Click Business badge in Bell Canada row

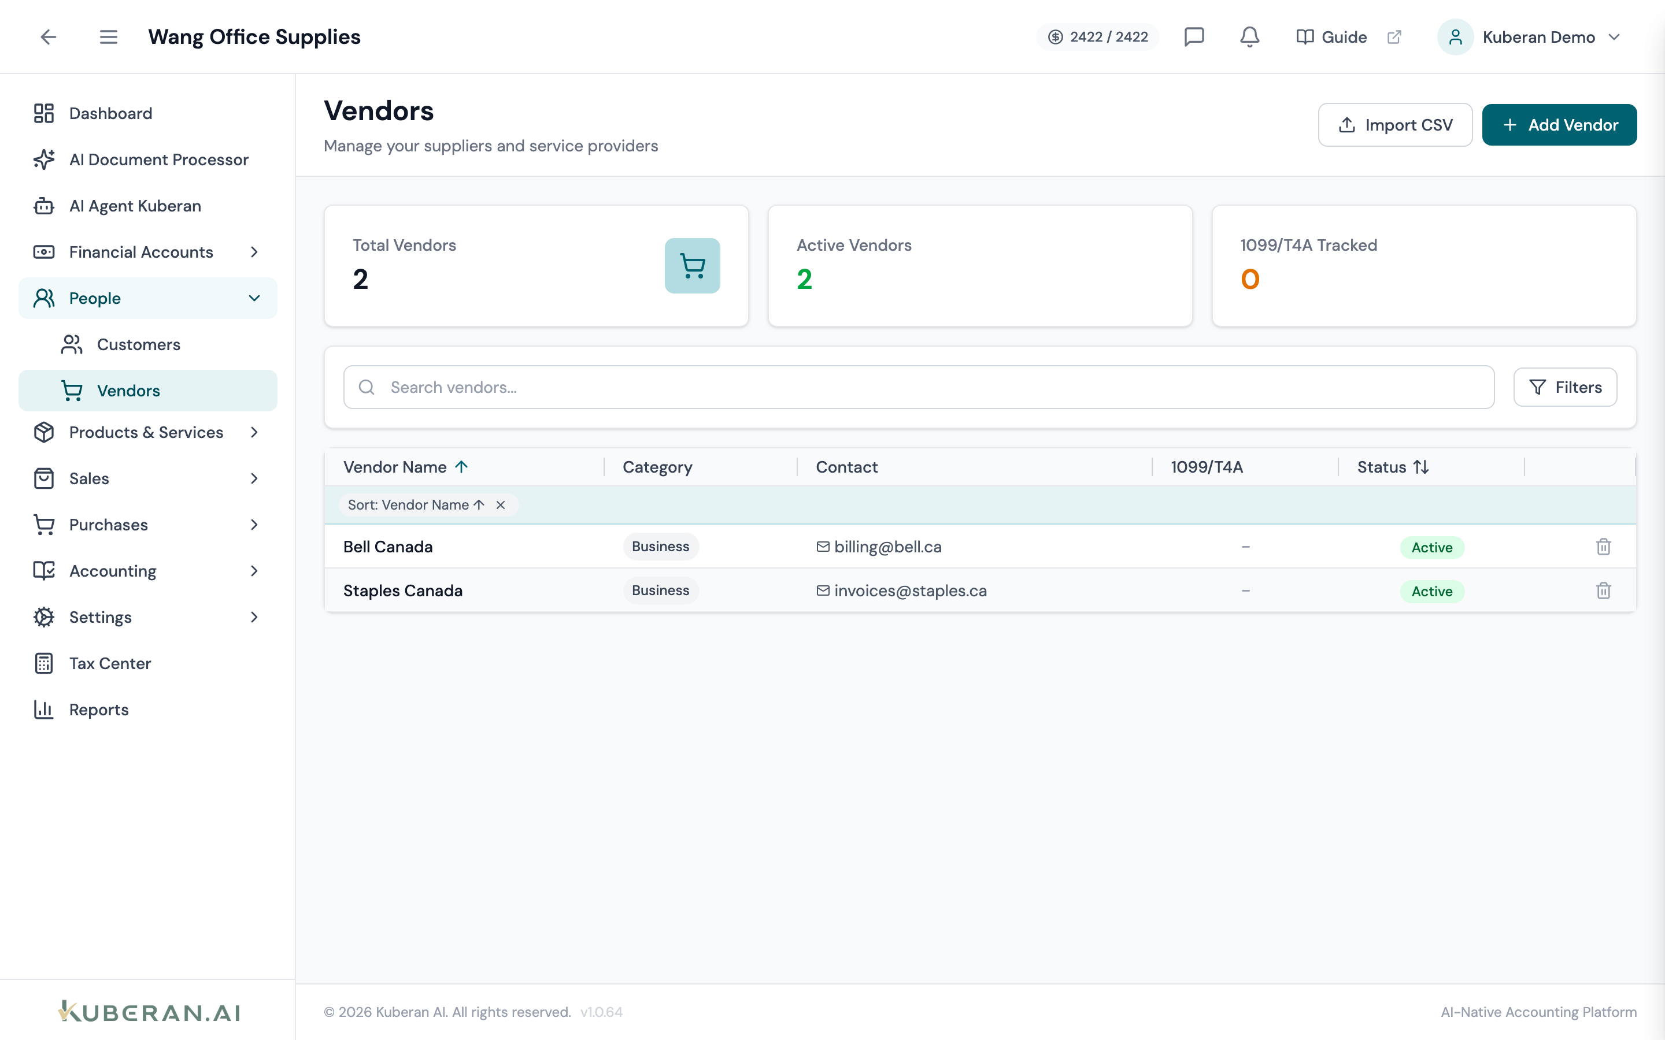(660, 547)
